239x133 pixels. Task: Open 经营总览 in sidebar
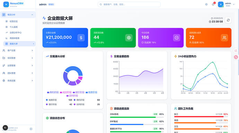pyautogui.click(x=19, y=21)
